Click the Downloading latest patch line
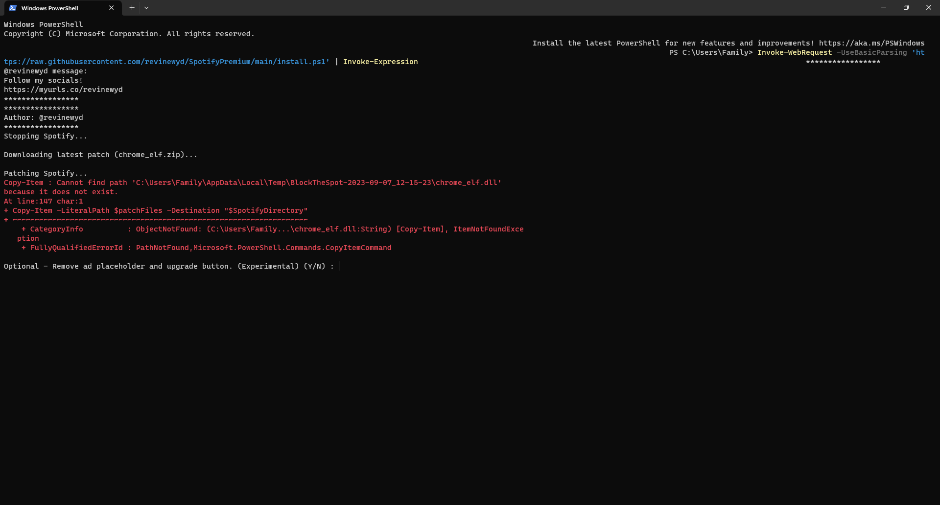The height and width of the screenshot is (505, 940). point(100,155)
